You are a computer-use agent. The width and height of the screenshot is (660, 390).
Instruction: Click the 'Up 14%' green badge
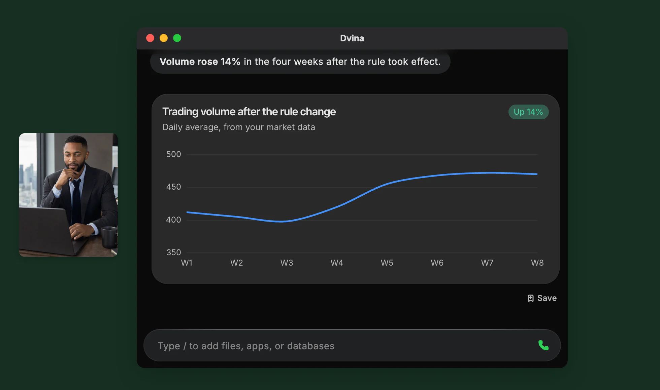pyautogui.click(x=528, y=112)
